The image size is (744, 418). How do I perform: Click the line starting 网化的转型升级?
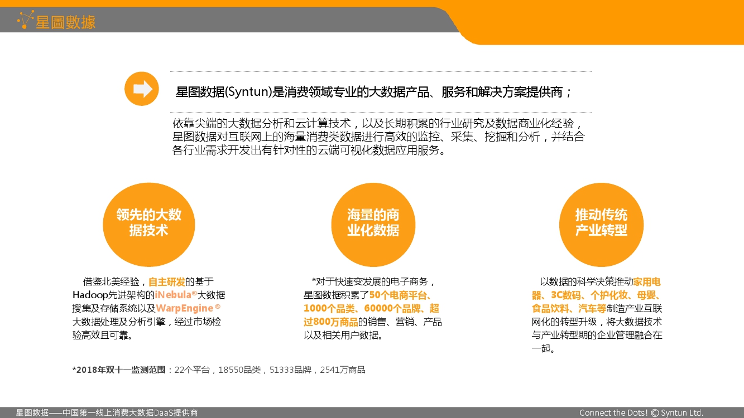tap(597, 322)
